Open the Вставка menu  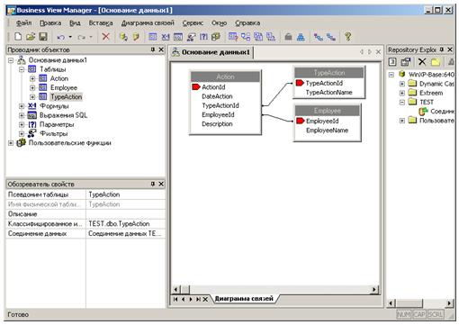101,23
